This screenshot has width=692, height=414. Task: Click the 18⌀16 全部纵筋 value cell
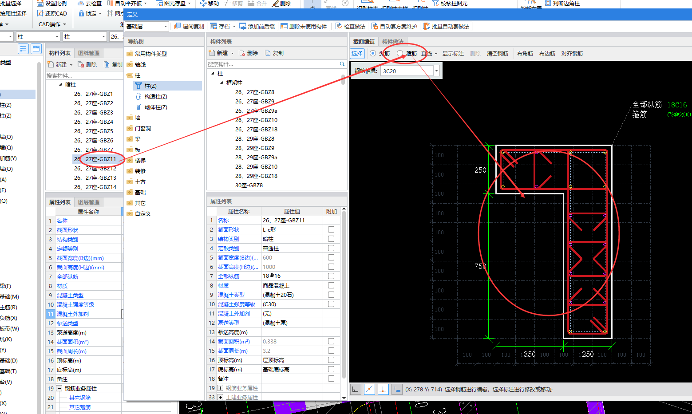tap(292, 276)
